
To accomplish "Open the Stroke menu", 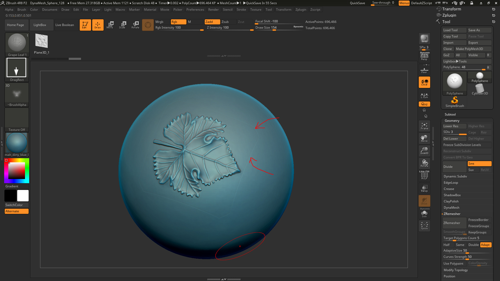I will 241,10.
